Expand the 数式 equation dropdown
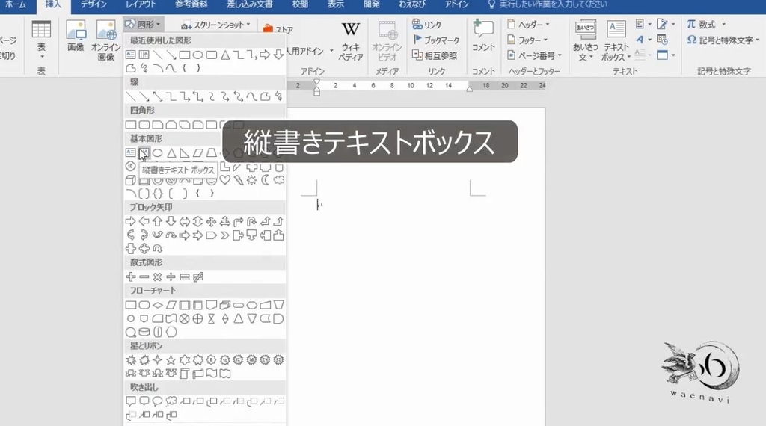 point(706,25)
